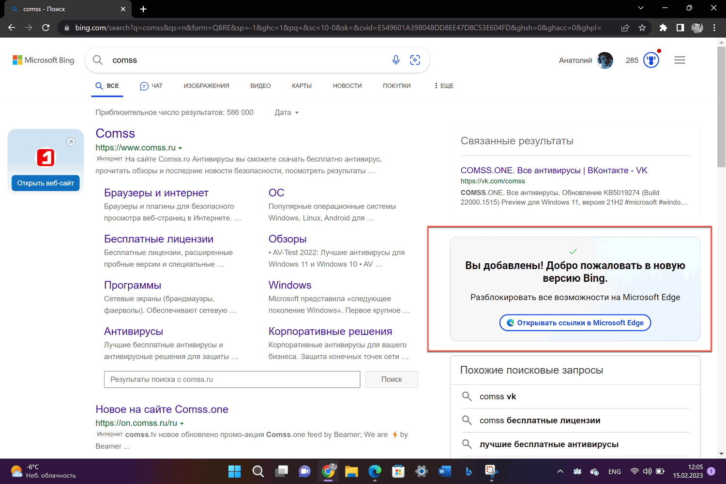Screen dimensions: 726x484
Task: Focus the Результаты поиска с comss.ru field
Action: tap(232, 379)
